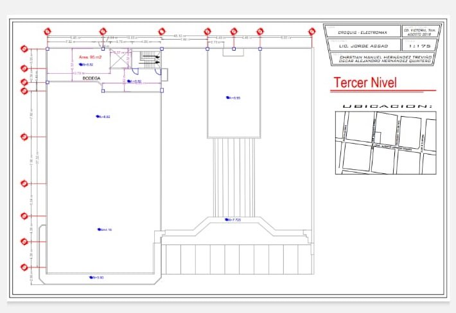Screen dimensions: 456x313
Task: Click the 'CROQUIS - ELECTROMAX' title block cell
Action: (361, 31)
